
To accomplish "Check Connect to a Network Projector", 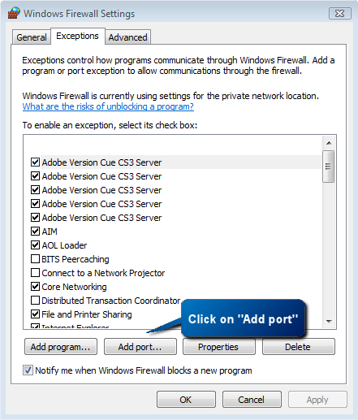I will click(x=35, y=273).
